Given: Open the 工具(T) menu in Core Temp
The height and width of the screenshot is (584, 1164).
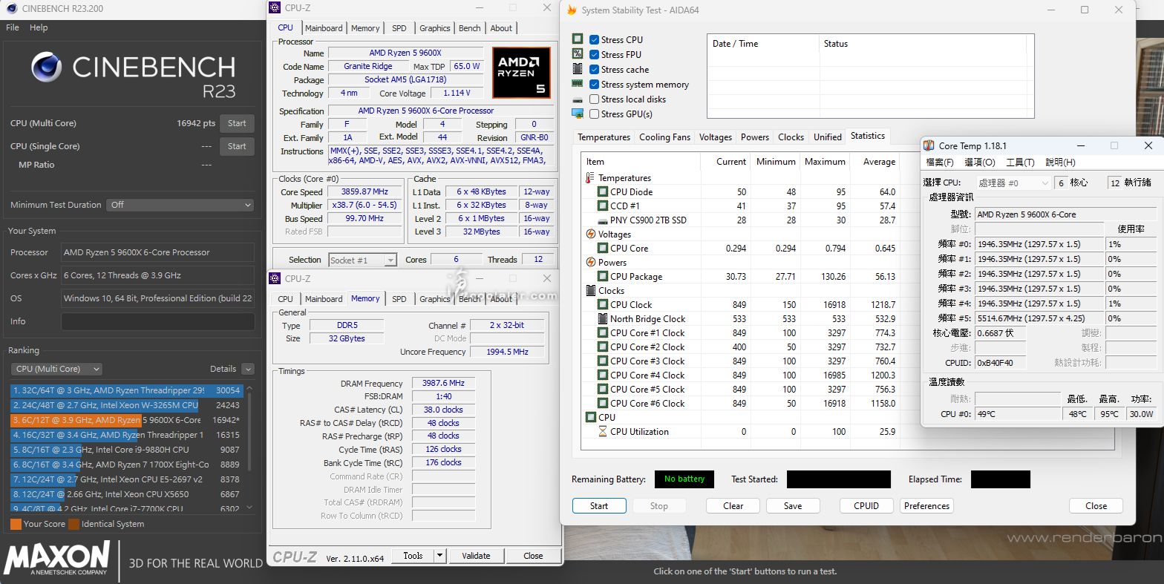Looking at the screenshot, I should click(x=1020, y=163).
